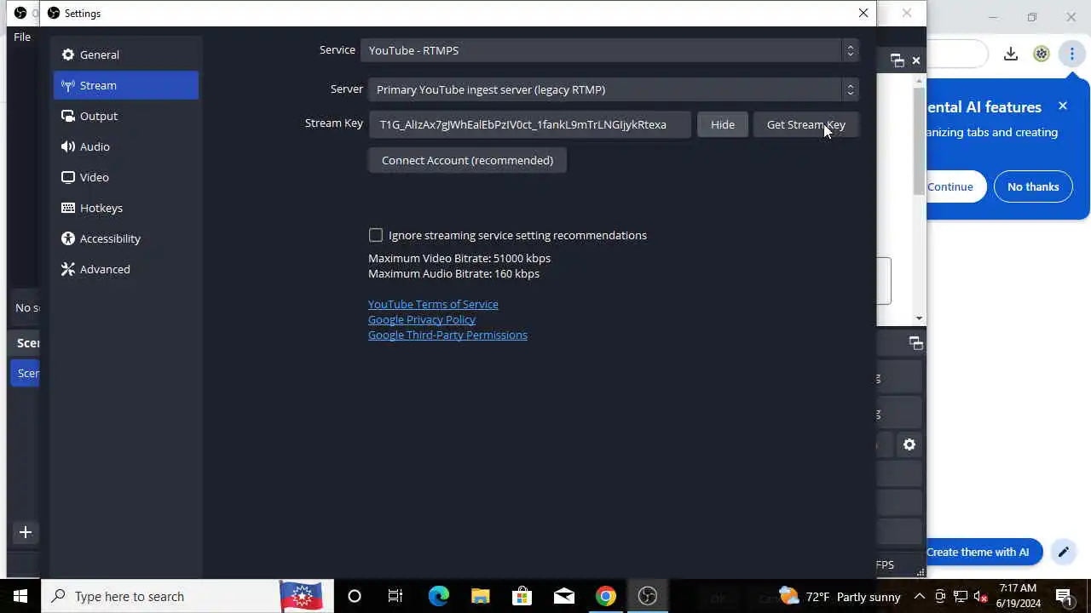Click the Output broadcast icon
The image size is (1091, 613).
68,116
